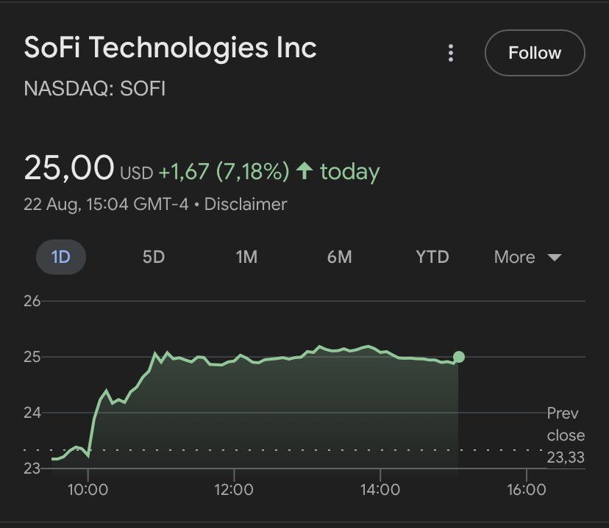Choose the 6M time range
The height and width of the screenshot is (528, 609).
pos(339,257)
